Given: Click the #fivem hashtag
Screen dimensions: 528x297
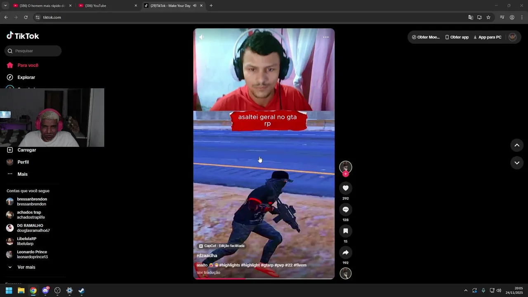Looking at the screenshot, I should (300, 265).
